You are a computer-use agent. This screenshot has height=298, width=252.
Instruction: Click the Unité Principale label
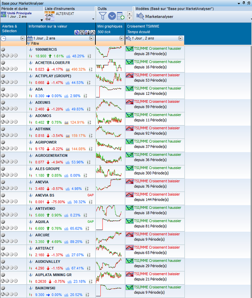[x=19, y=13]
